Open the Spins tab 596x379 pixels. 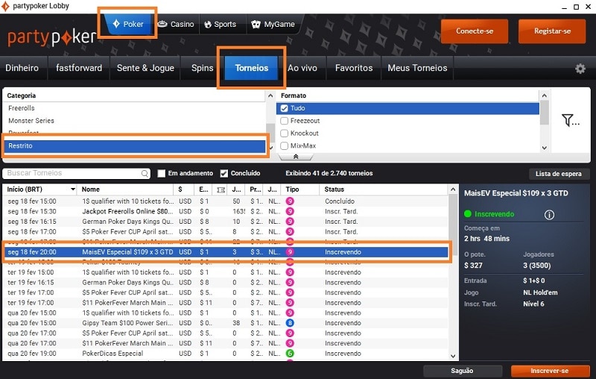click(x=202, y=68)
